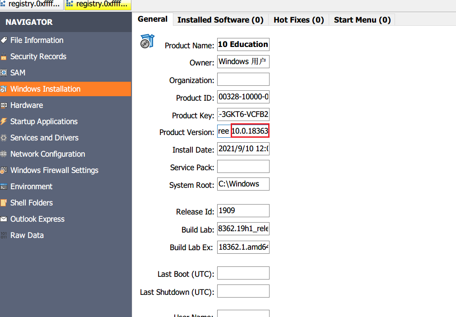Click the Last Shutdown (UTC) field
Screen dimensions: 456x317
click(243, 291)
